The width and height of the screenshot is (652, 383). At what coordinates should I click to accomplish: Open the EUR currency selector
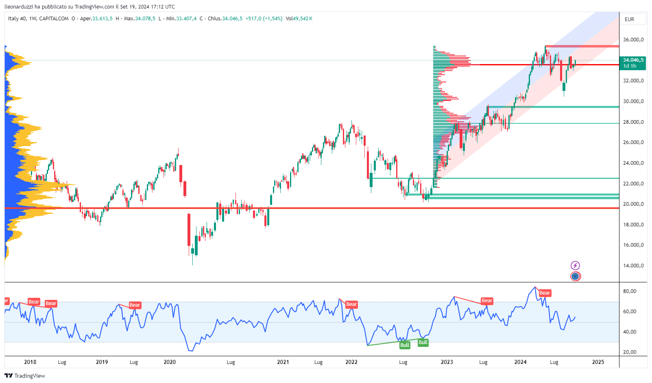633,19
